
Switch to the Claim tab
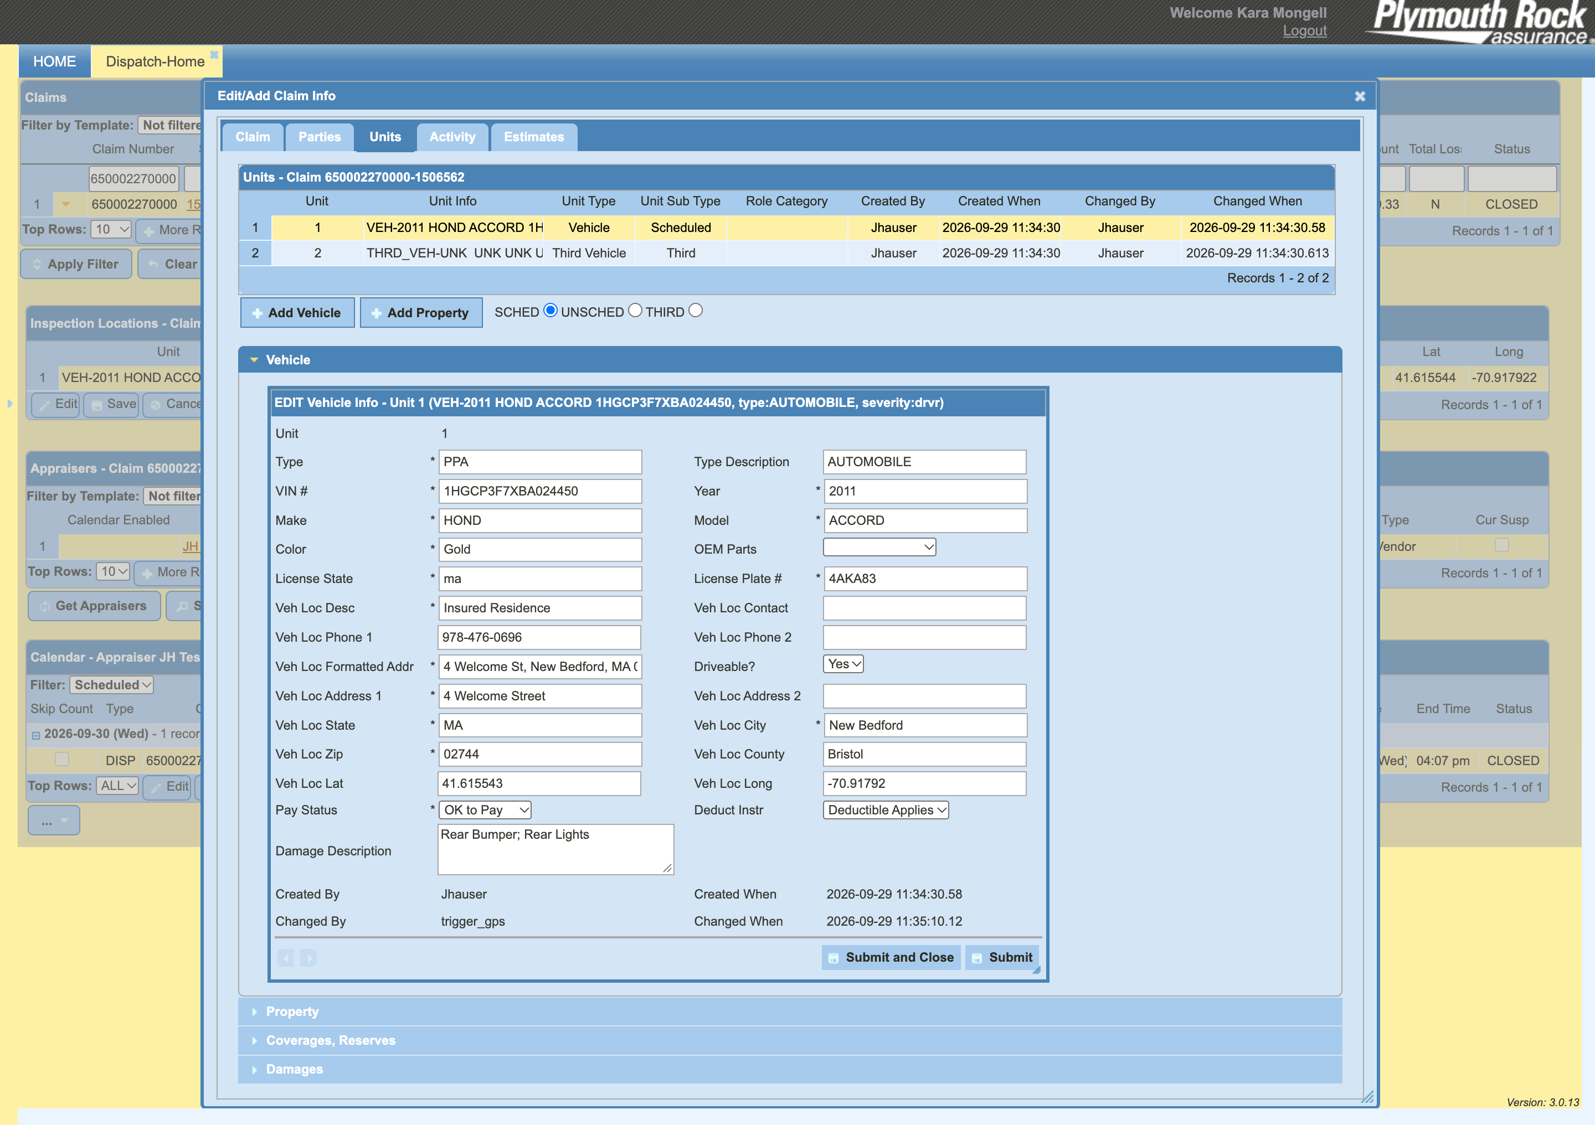click(x=252, y=137)
